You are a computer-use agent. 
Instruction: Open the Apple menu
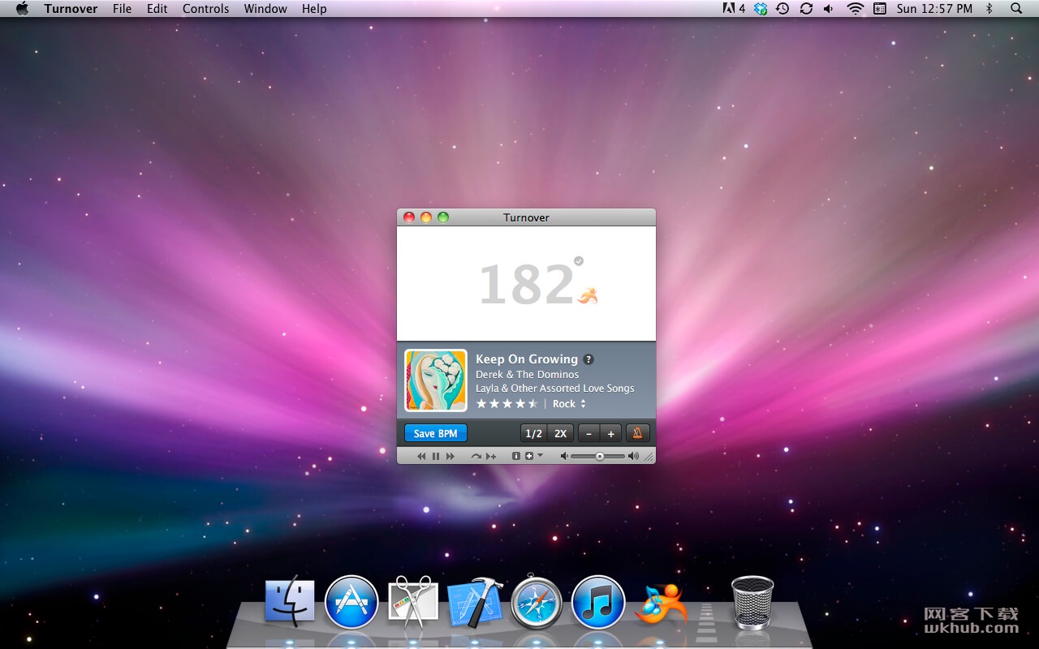click(x=22, y=9)
